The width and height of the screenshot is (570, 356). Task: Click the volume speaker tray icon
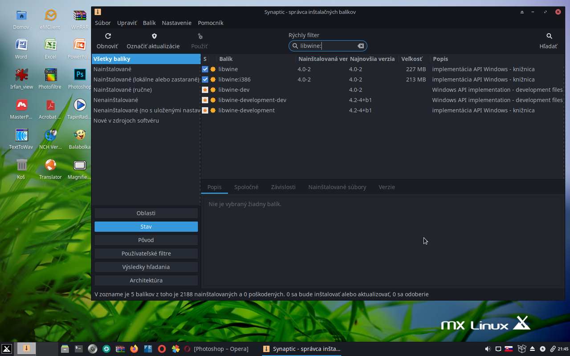click(488, 349)
